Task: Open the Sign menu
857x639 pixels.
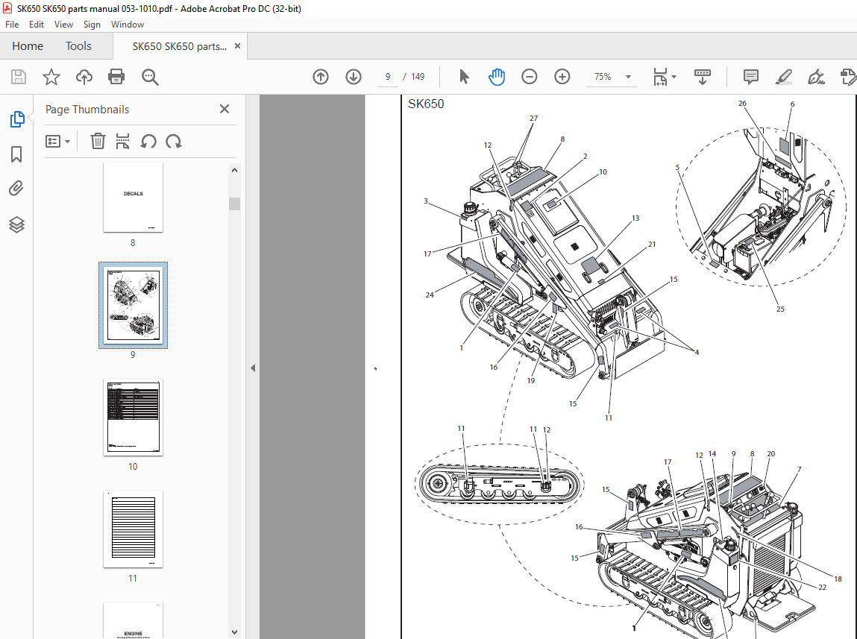Action: click(x=92, y=25)
